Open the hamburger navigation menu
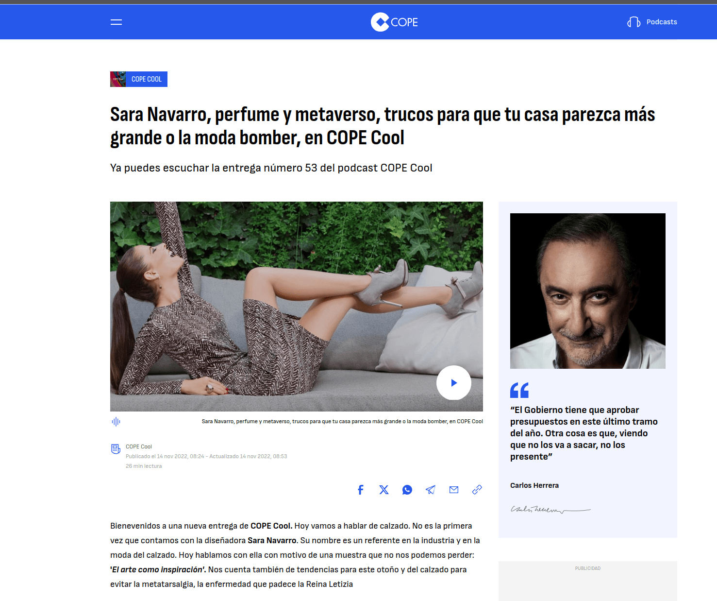Image resolution: width=717 pixels, height=601 pixels. (116, 22)
